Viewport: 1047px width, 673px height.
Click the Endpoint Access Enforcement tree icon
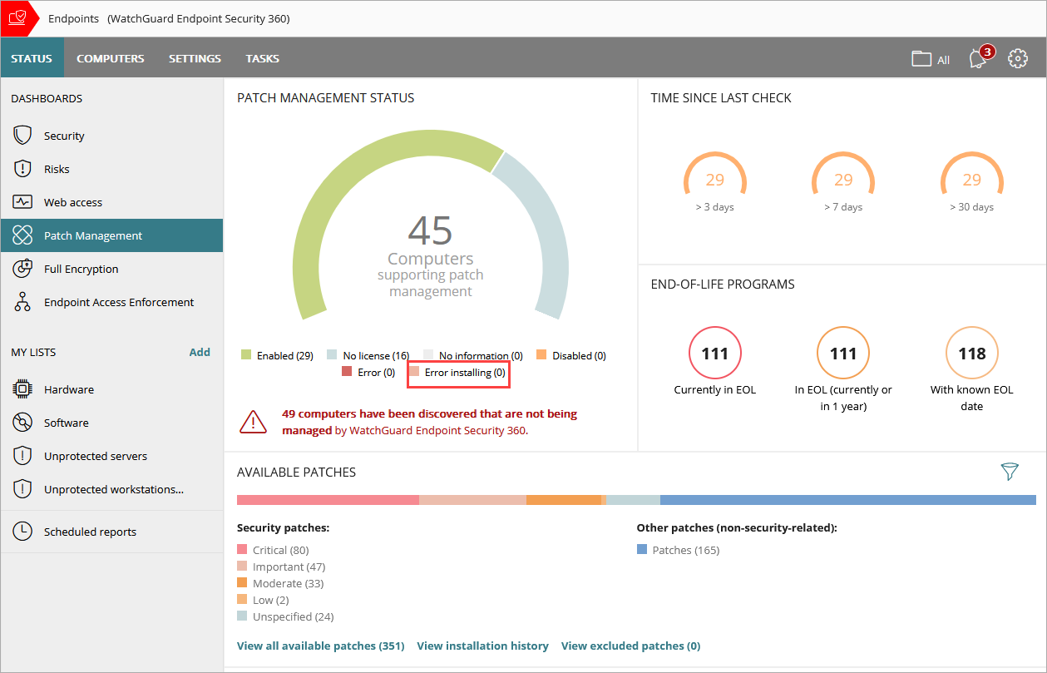coord(22,302)
